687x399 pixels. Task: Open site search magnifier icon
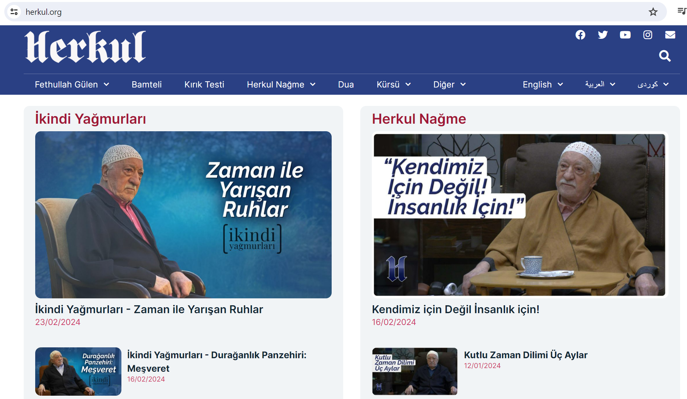tap(665, 56)
